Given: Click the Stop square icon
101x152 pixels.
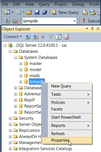Looking at the screenshot, I should tap(43, 37).
